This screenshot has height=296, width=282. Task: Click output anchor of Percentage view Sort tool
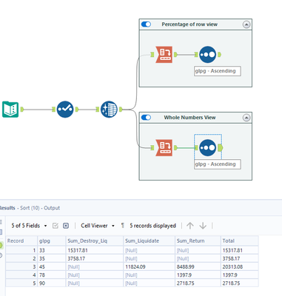point(219,55)
